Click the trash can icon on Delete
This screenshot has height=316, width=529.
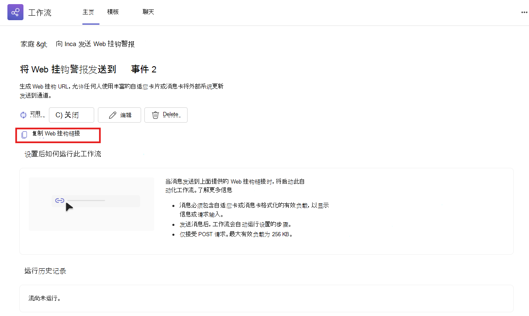(155, 115)
